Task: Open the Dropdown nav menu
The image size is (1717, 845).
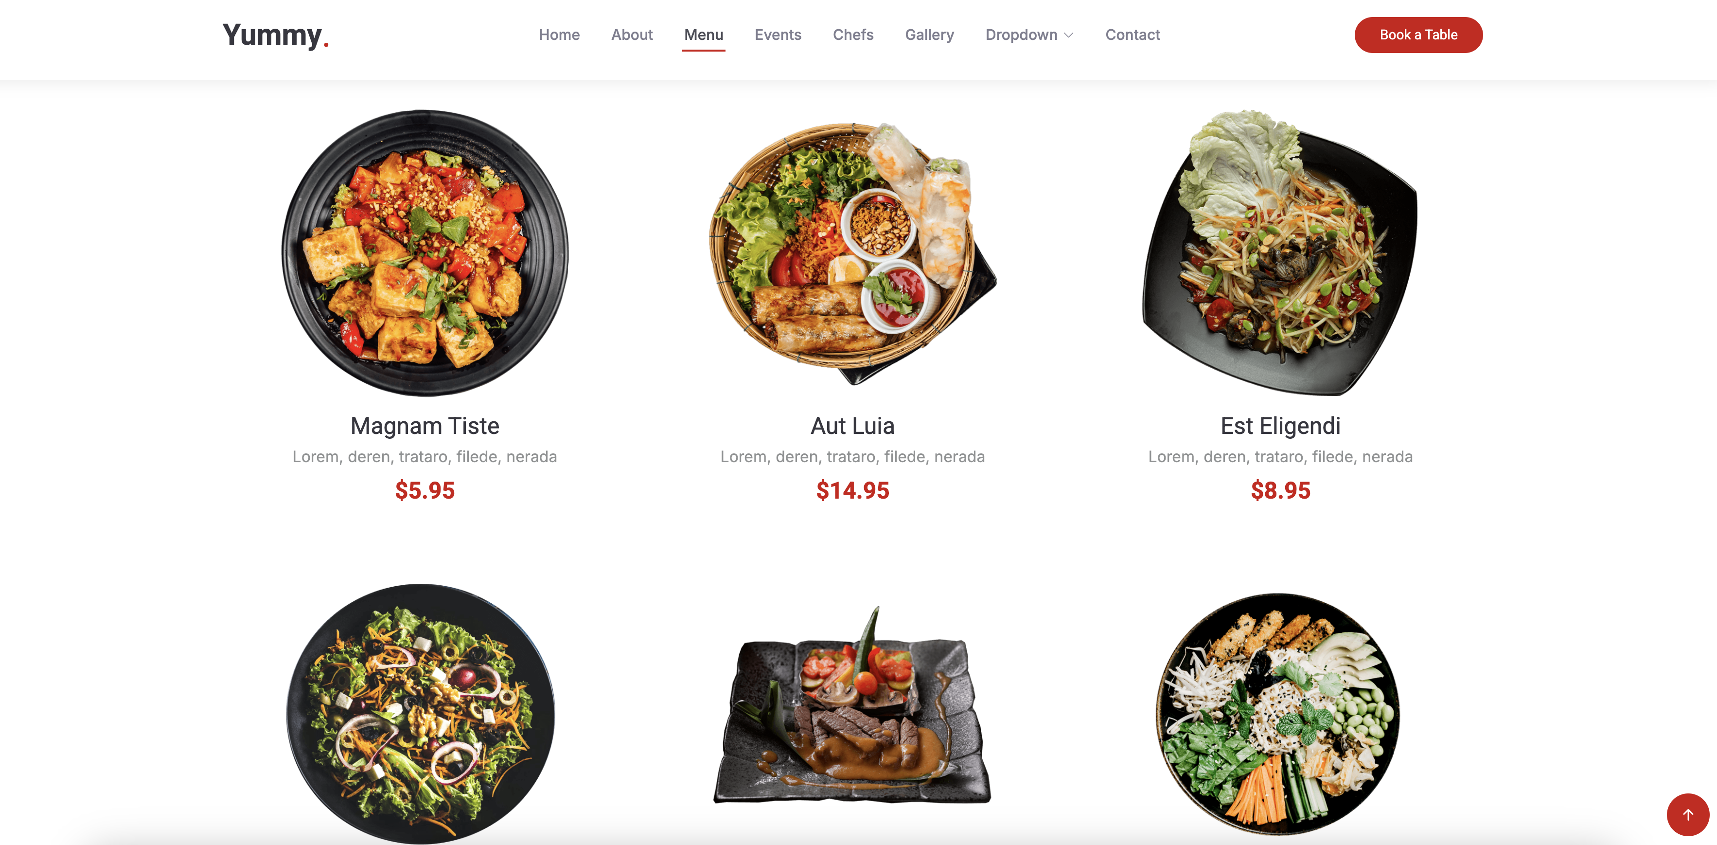Action: pyautogui.click(x=1029, y=35)
